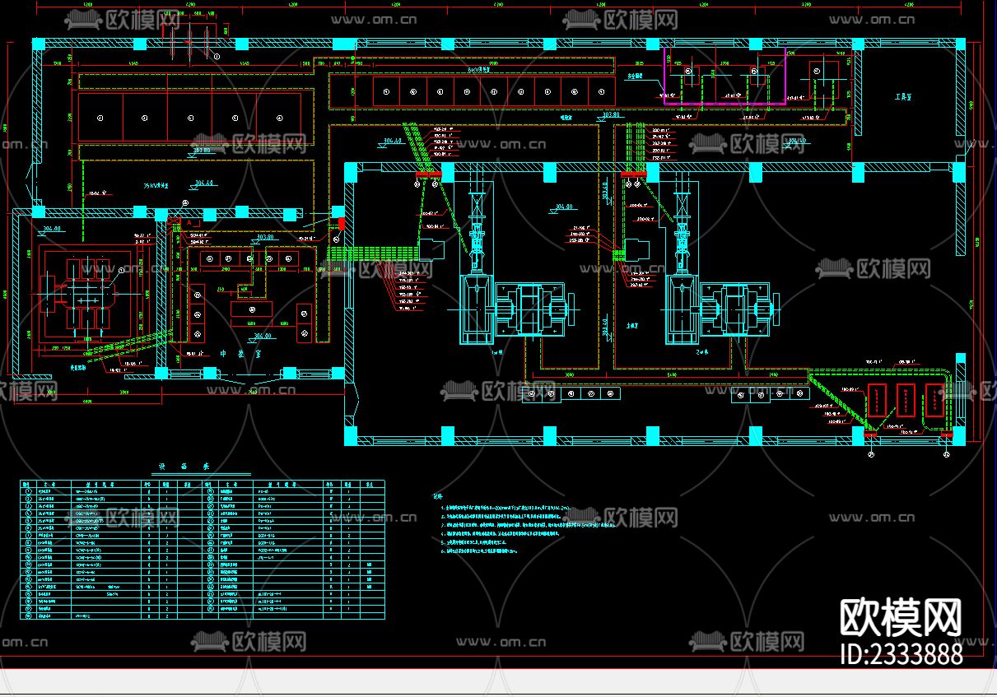The width and height of the screenshot is (997, 697).
Task: Select the rightmost red cabinet at bottom right
Action: 936,402
